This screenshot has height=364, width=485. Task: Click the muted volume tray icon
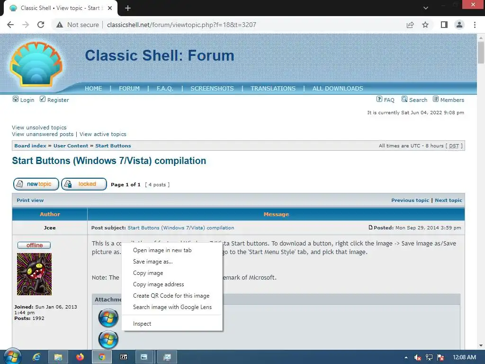418,357
